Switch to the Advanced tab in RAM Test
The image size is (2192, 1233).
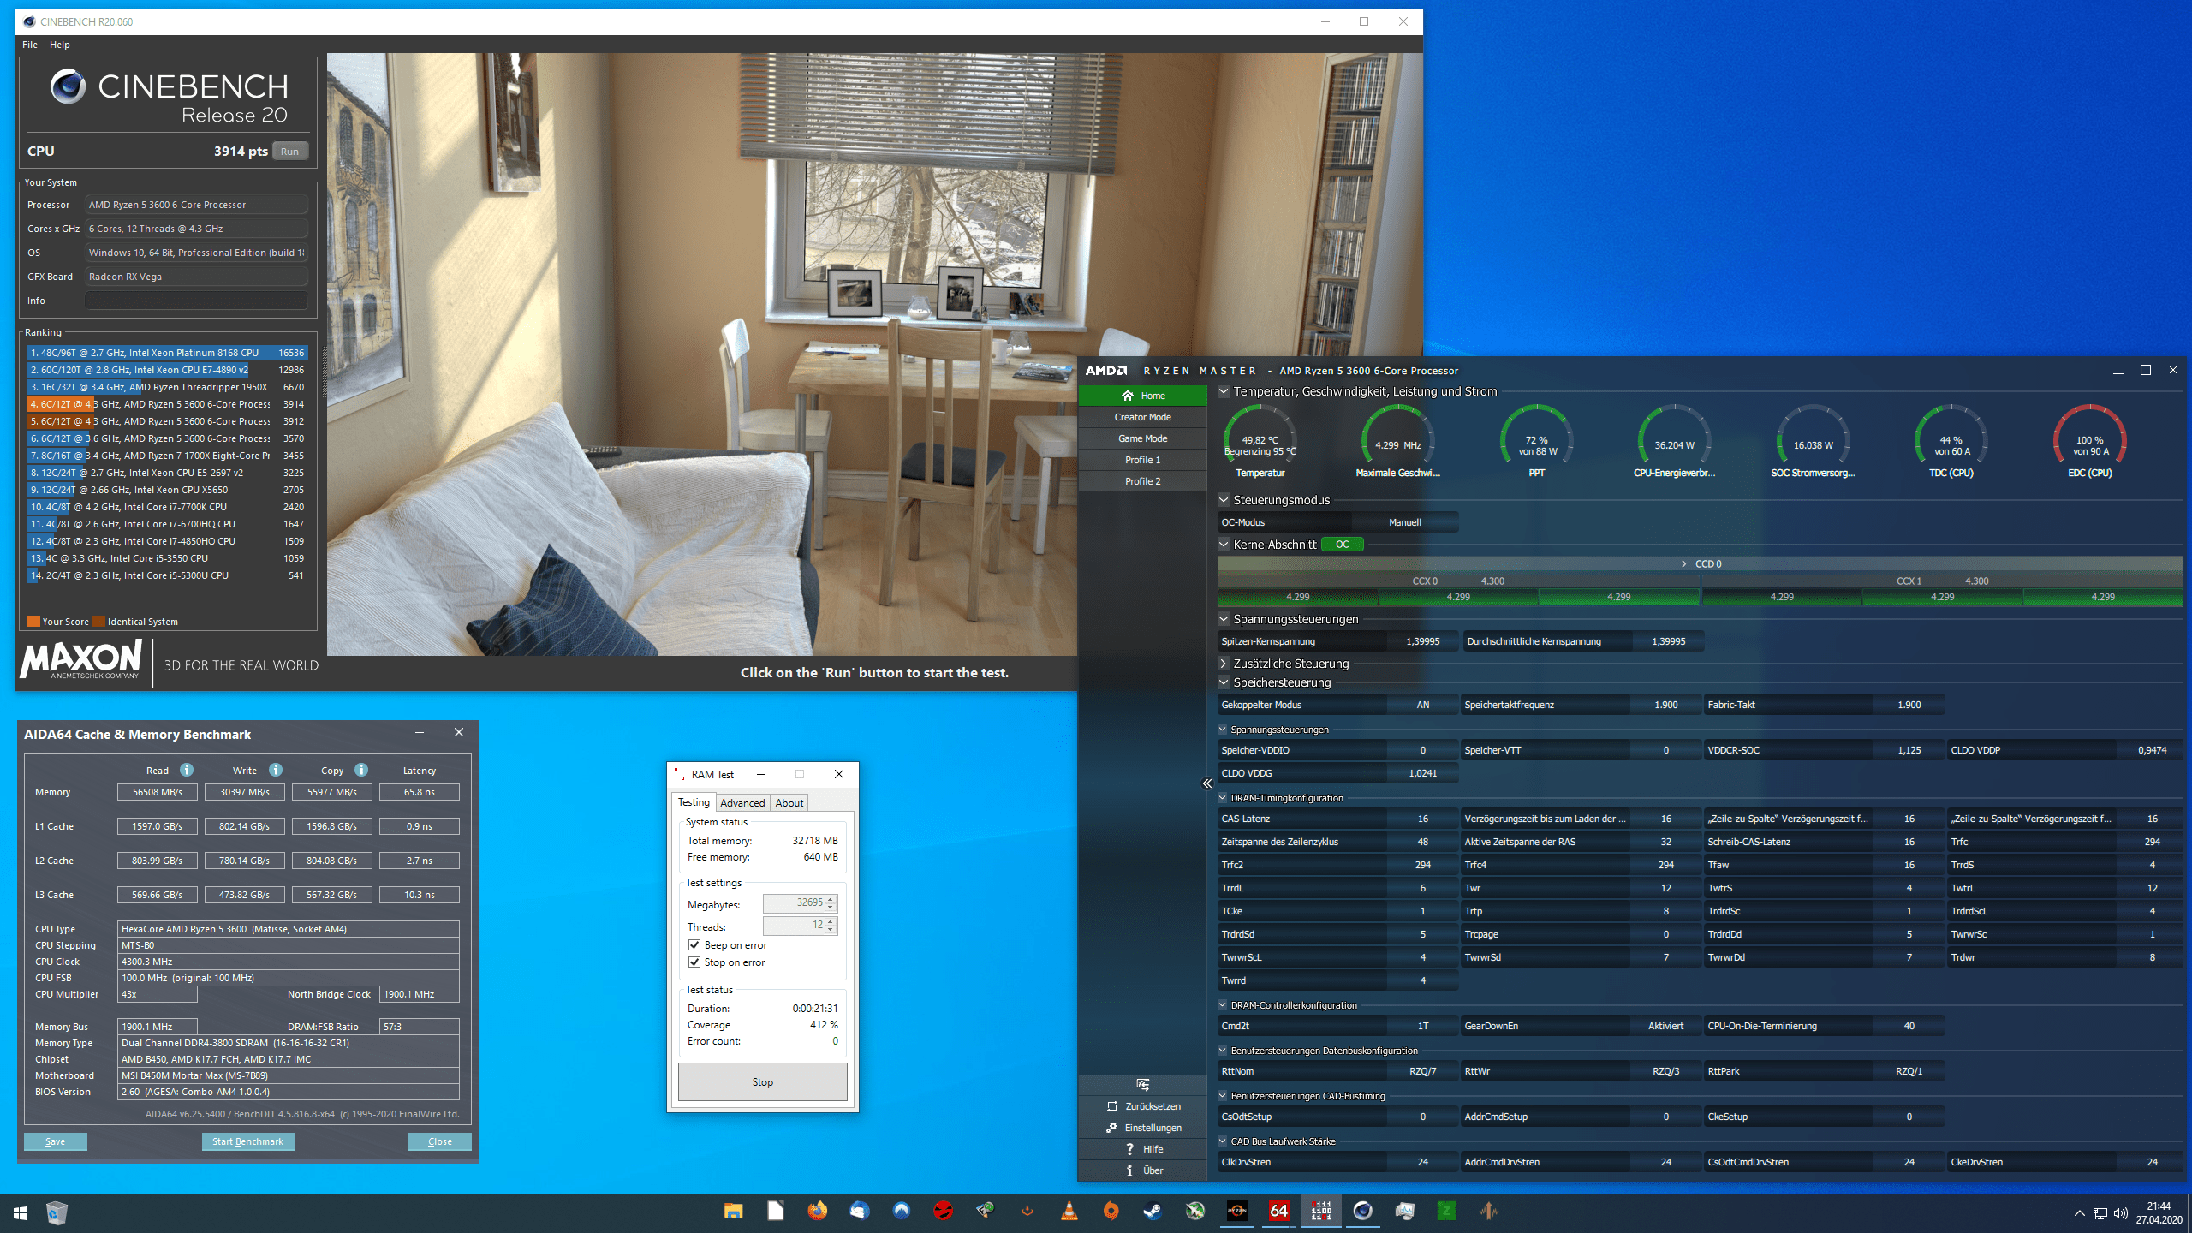click(742, 803)
